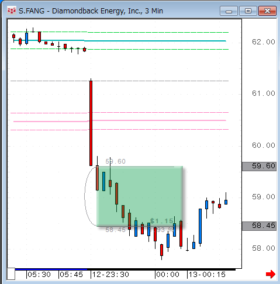This screenshot has height=284, width=280.
Task: Click the tall red gap-down candlestick
Action: pyautogui.click(x=91, y=123)
